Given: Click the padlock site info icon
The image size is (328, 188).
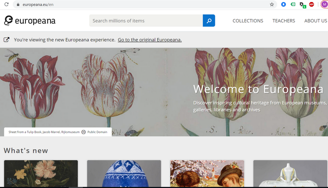Looking at the screenshot, I should point(17,4).
